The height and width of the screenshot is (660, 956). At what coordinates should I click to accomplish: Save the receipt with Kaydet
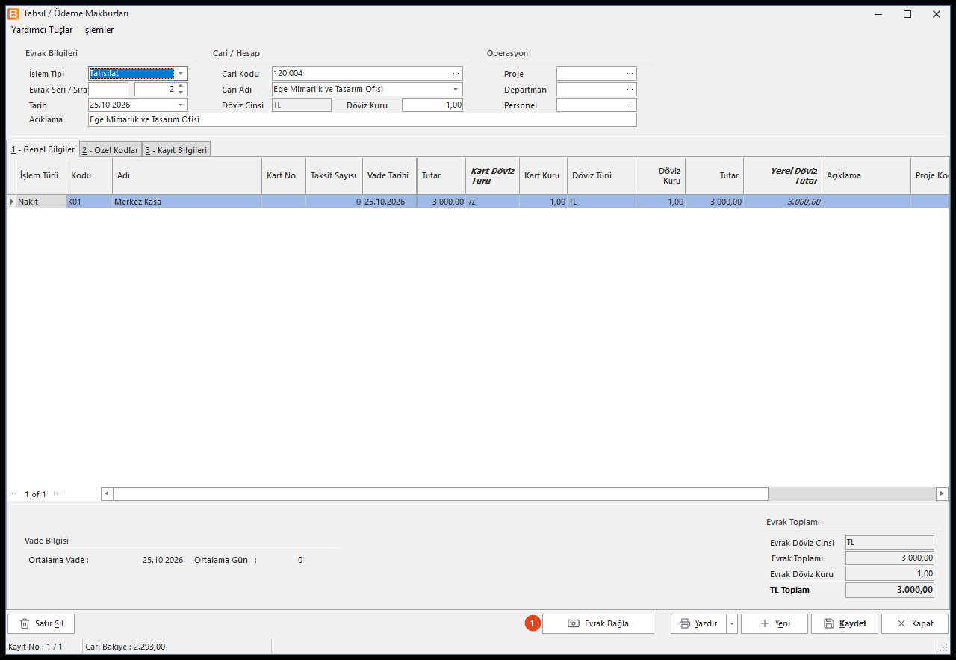(845, 623)
